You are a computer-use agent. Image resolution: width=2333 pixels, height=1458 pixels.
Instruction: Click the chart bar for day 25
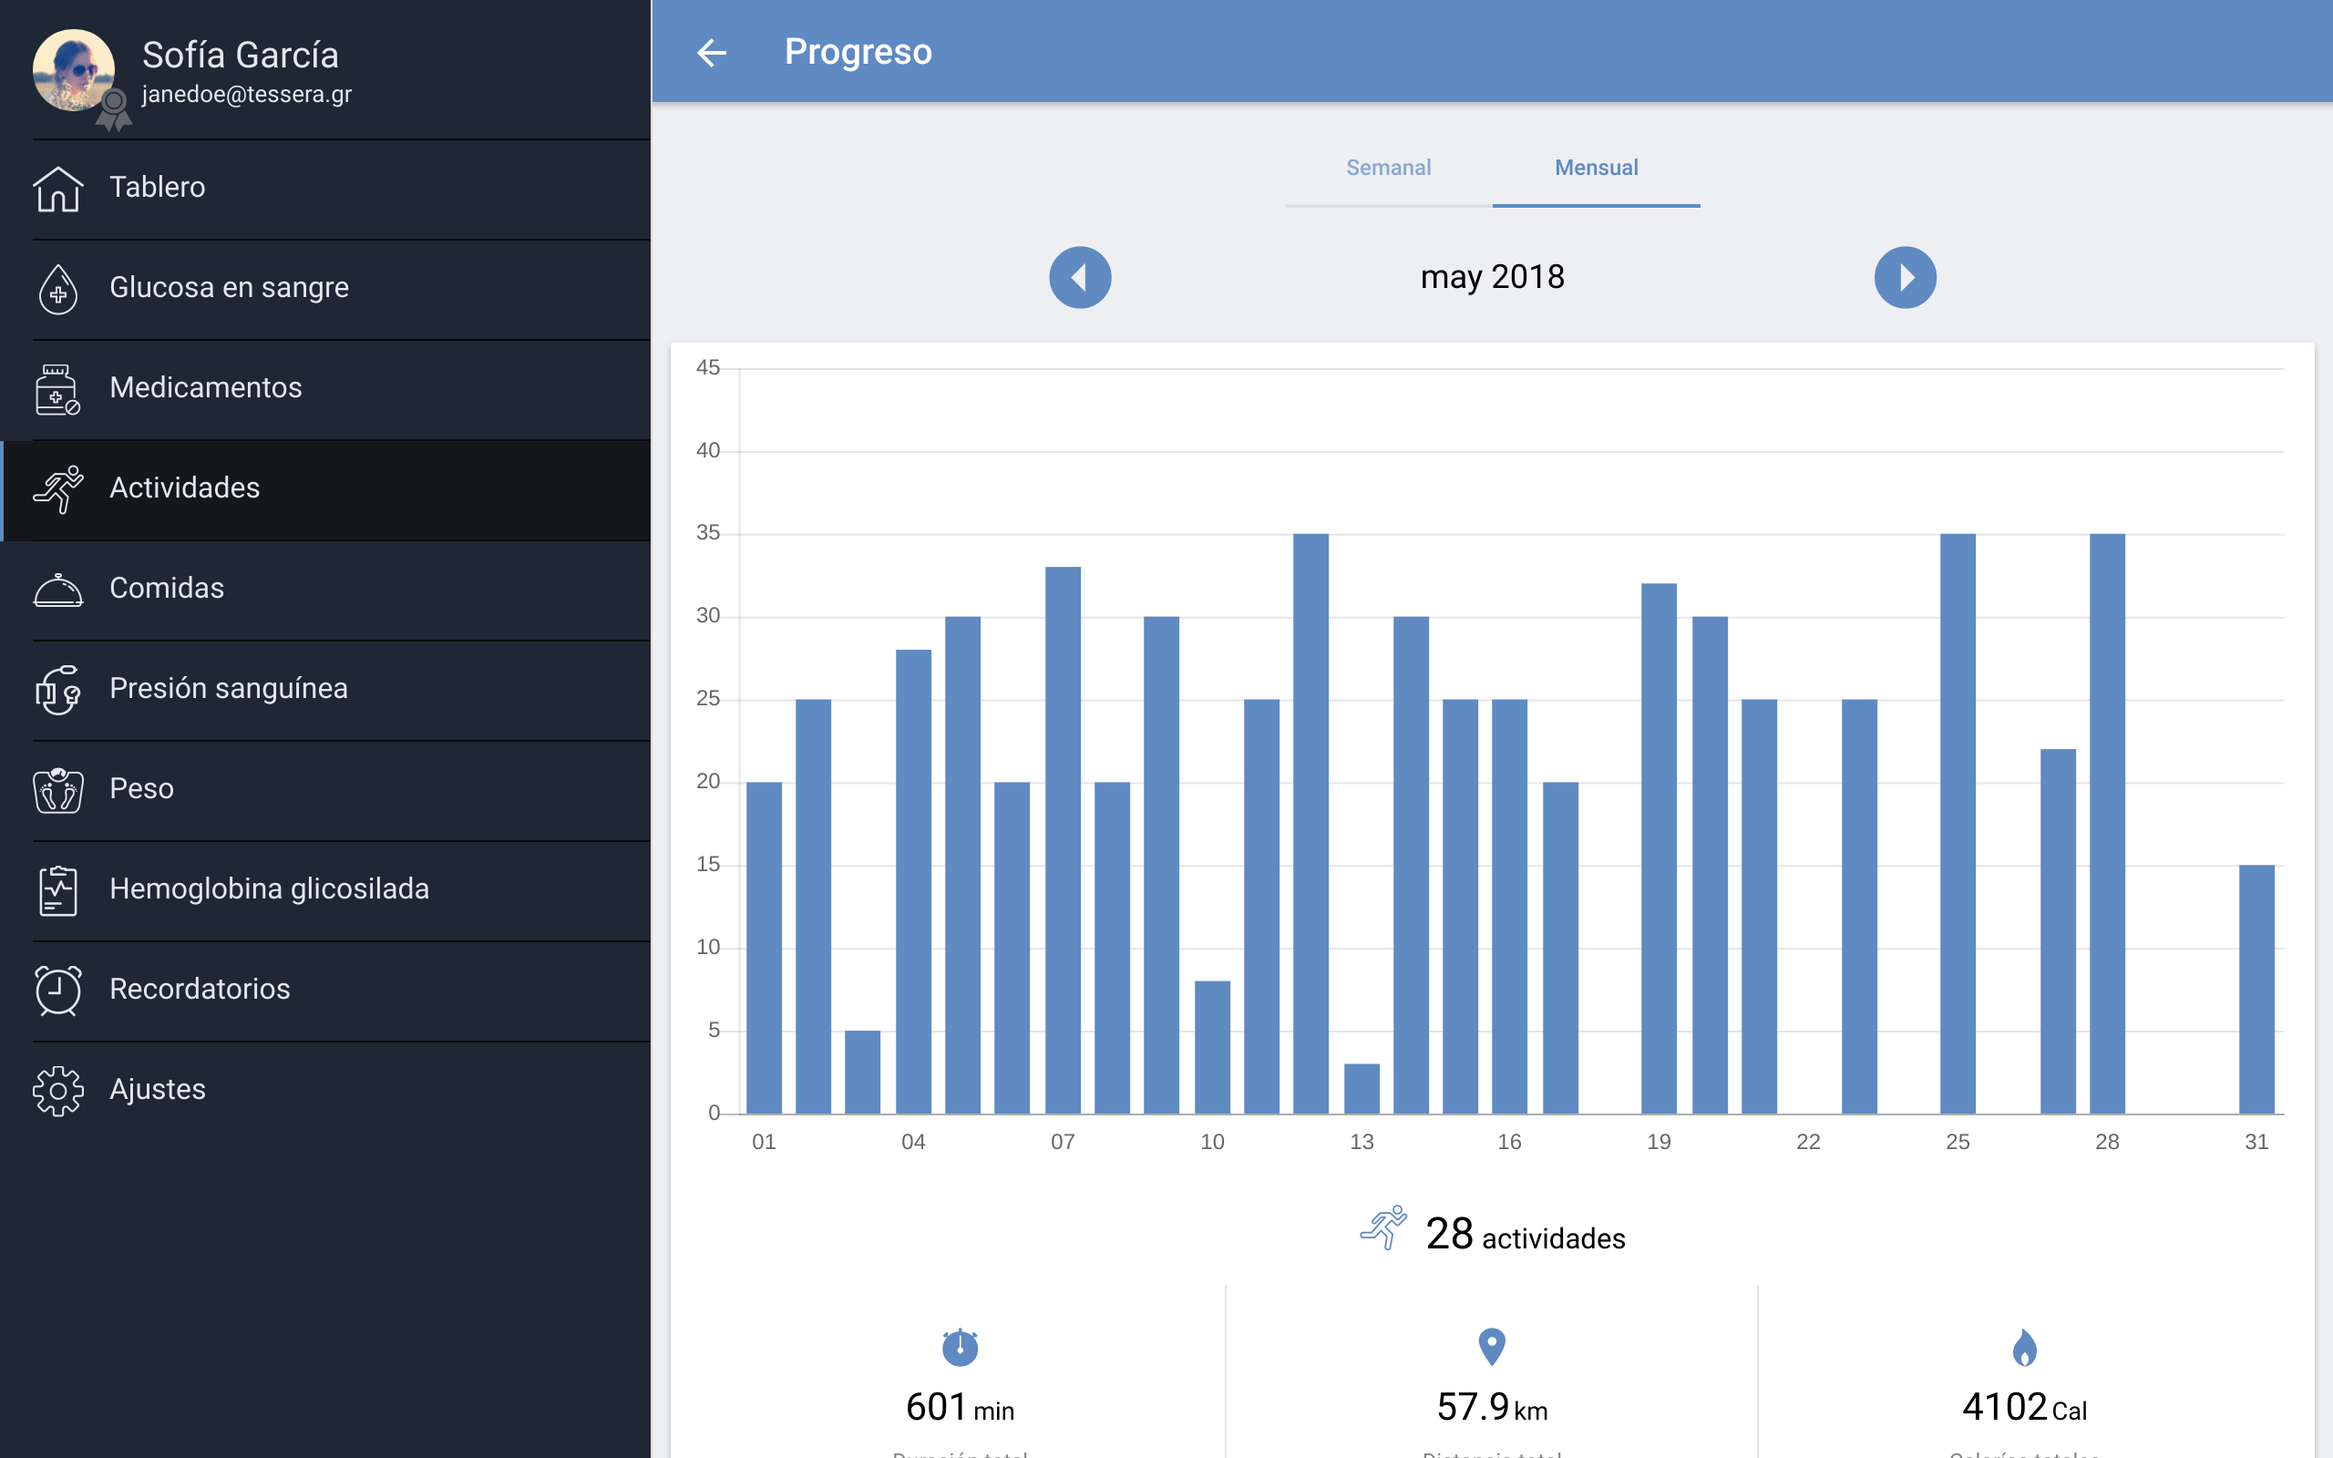[x=1957, y=824]
